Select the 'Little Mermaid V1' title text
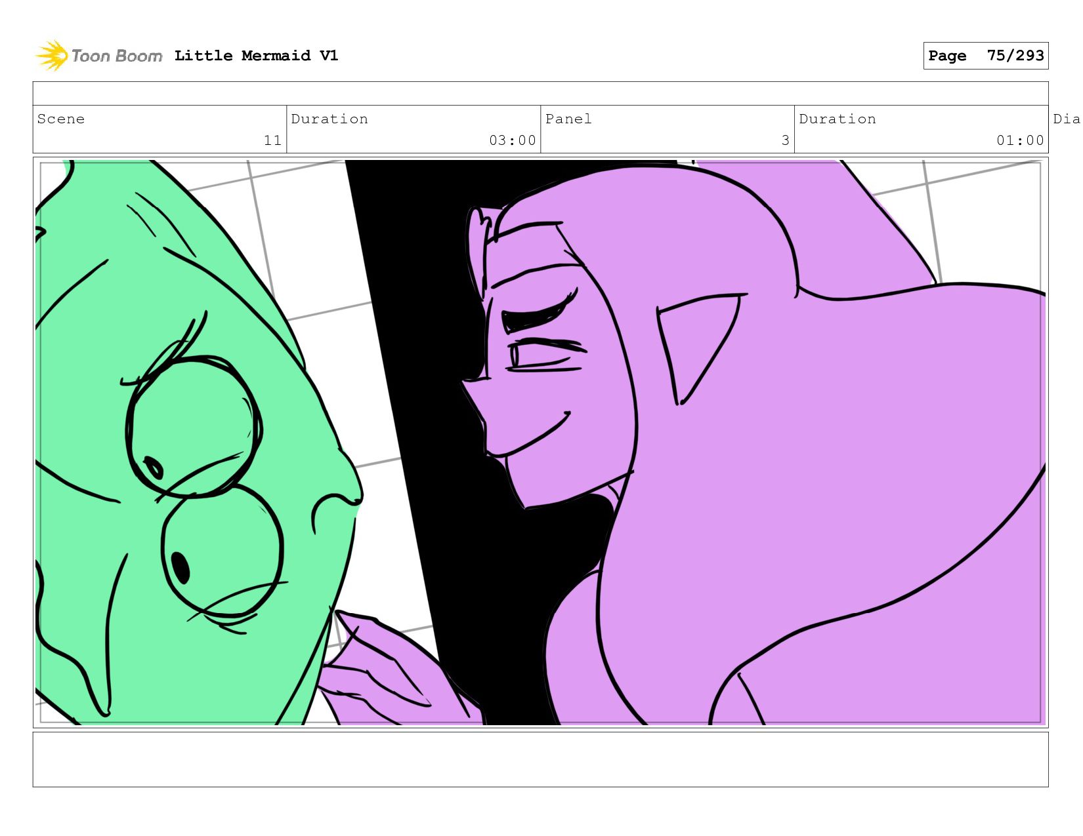Viewport: 1083px width, 836px height. pyautogui.click(x=256, y=56)
